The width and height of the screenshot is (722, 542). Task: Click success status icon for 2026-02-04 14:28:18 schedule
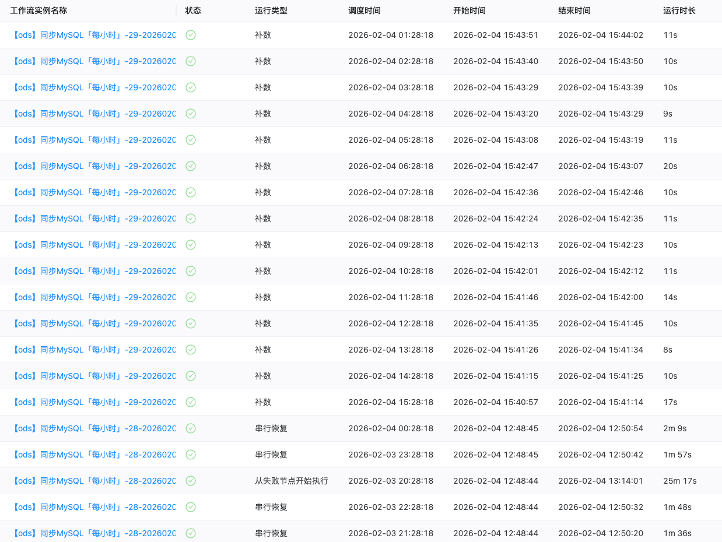pyautogui.click(x=191, y=376)
